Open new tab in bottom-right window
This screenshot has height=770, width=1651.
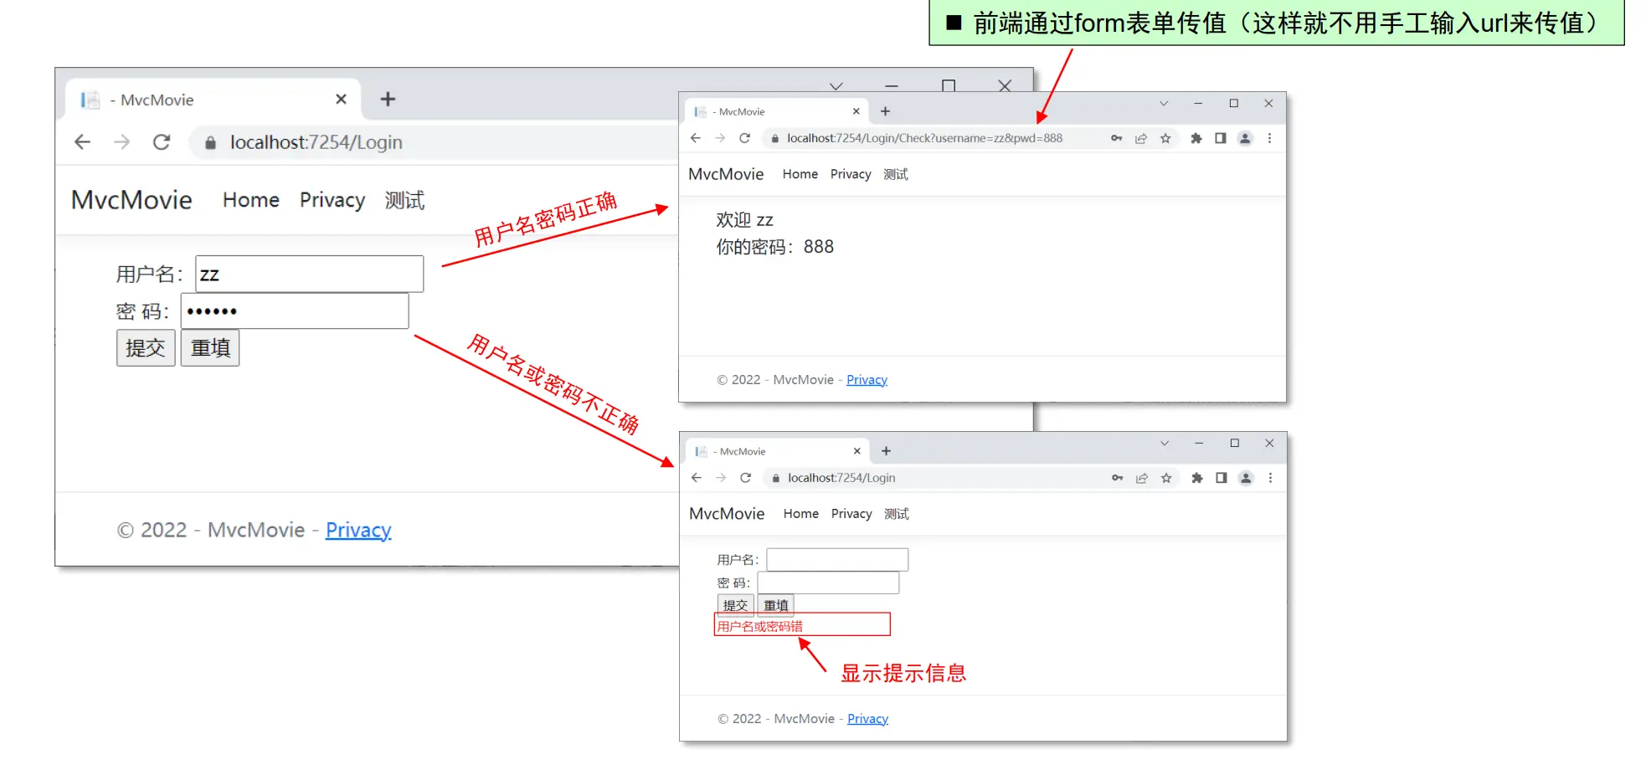click(x=886, y=451)
